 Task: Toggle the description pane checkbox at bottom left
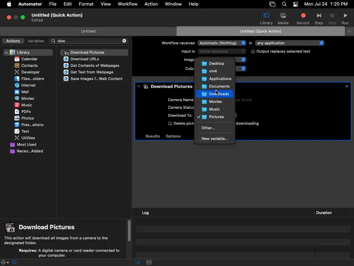click(15, 262)
